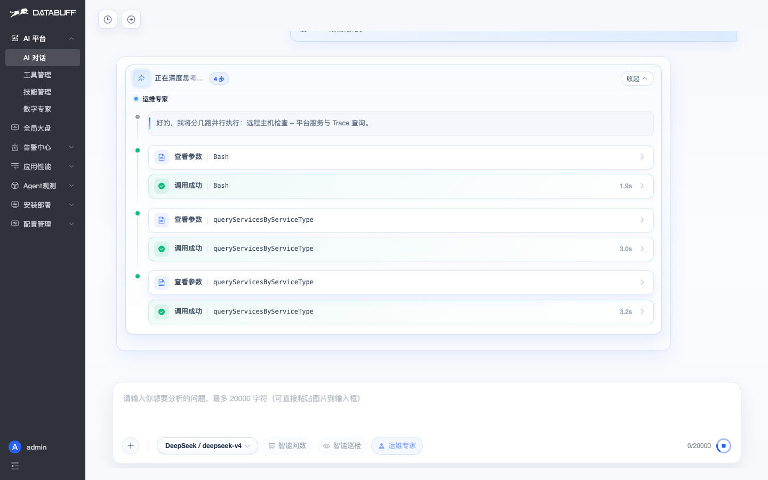Expand 调用成功 3.2s row arrow
Image resolution: width=768 pixels, height=480 pixels.
tap(642, 312)
